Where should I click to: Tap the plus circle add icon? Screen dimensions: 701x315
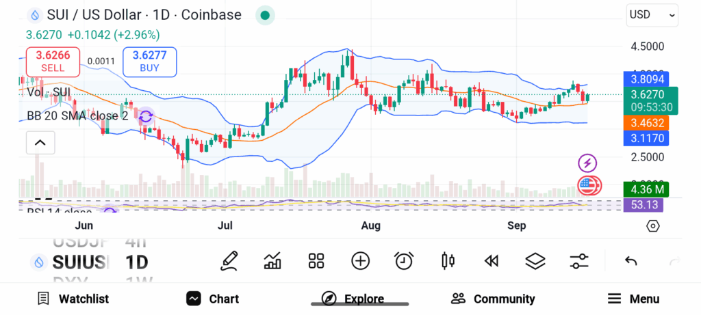[360, 260]
